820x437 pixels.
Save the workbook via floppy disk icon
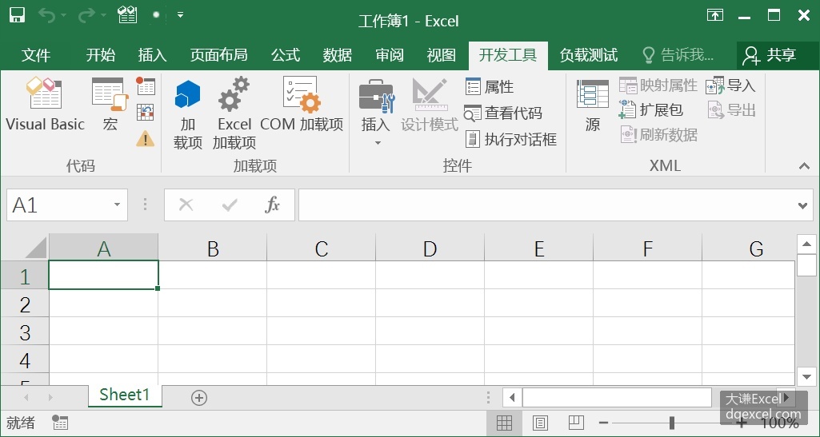[18, 15]
